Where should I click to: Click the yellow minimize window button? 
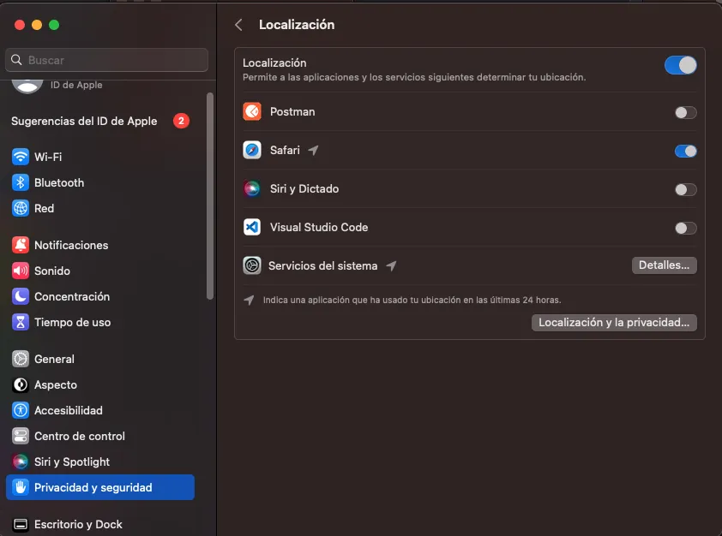[x=37, y=25]
